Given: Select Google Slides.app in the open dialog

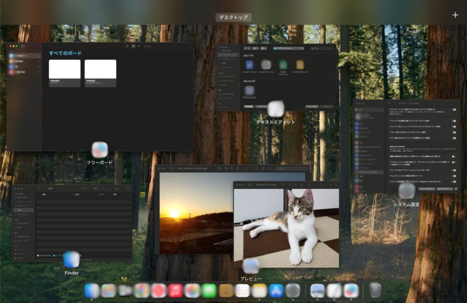Looking at the screenshot, I should (300, 66).
